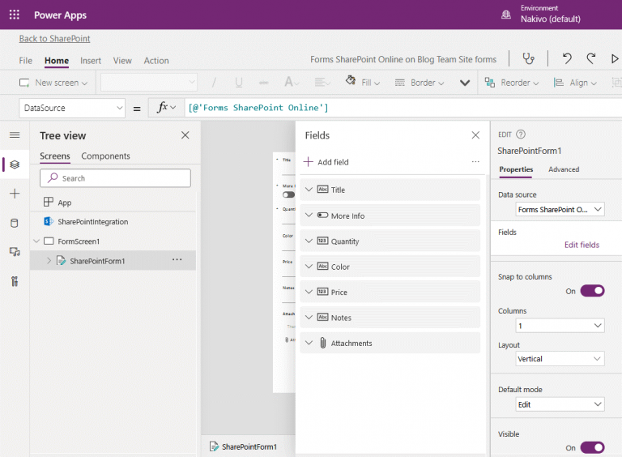Viewport: 622px width, 457px height.
Task: Open the font color A button
Action: [292, 82]
